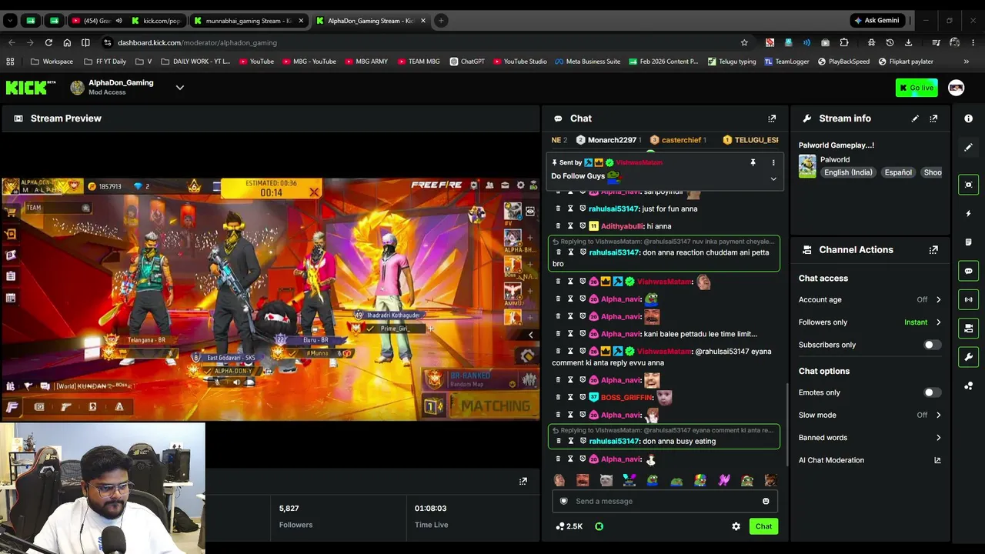Open Slow mode setting
The width and height of the screenshot is (985, 554).
tap(870, 415)
